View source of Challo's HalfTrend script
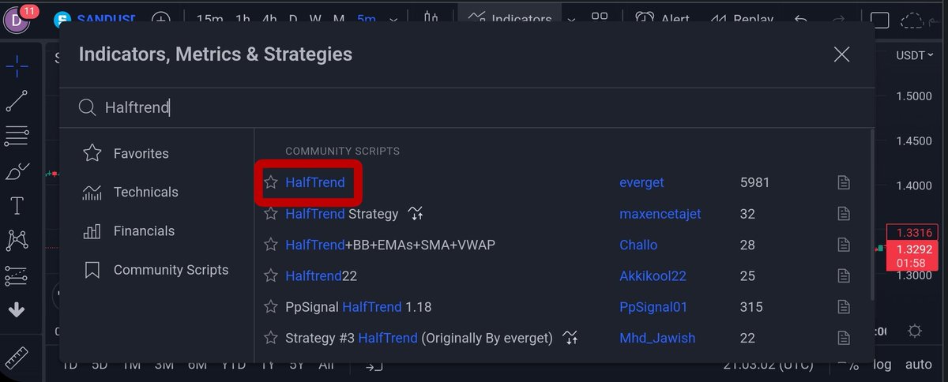 coord(844,245)
